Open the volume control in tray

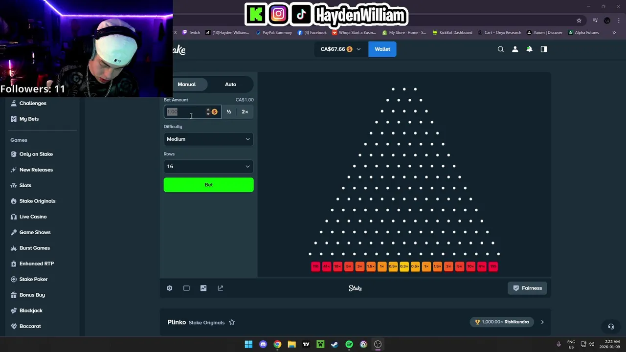591,344
